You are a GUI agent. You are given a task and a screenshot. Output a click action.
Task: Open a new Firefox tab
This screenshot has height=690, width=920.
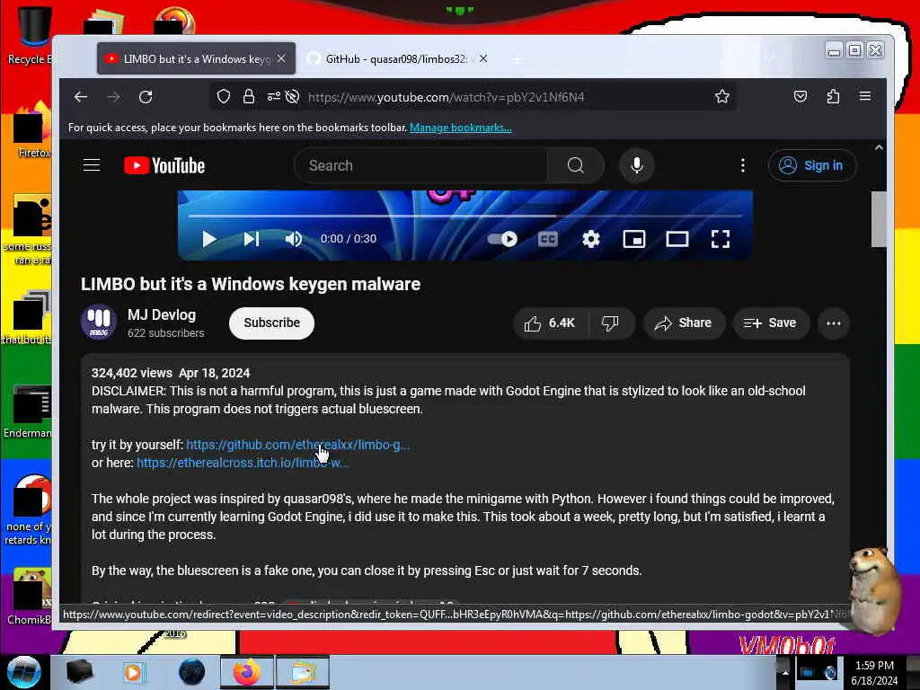pyautogui.click(x=517, y=59)
